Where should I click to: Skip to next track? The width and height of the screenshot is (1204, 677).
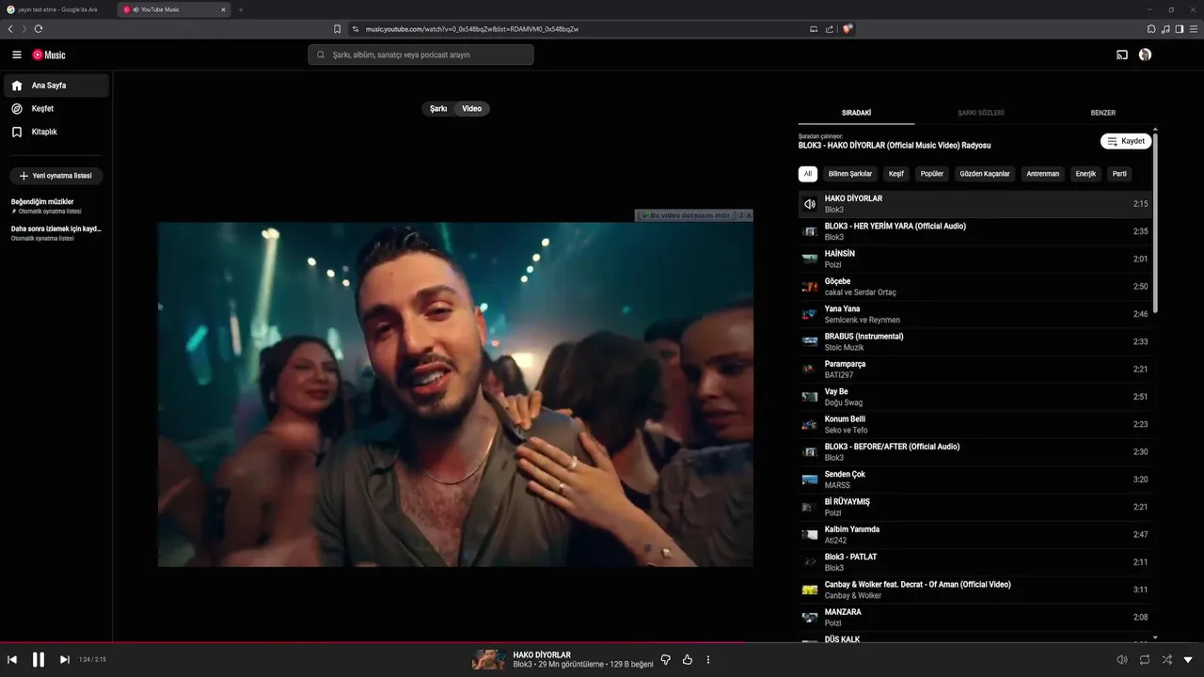coord(65,659)
